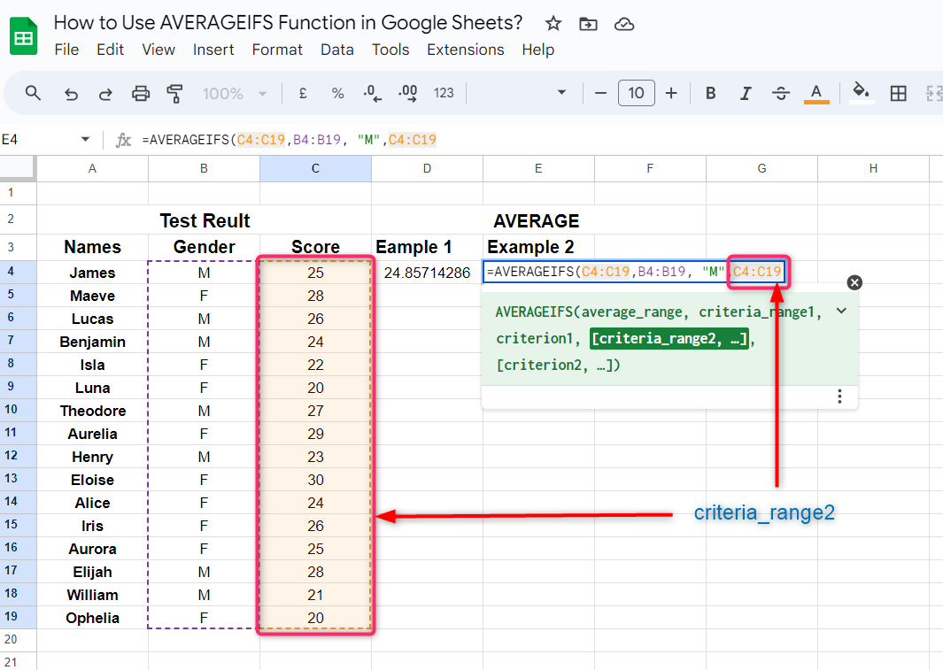Image resolution: width=943 pixels, height=670 pixels.
Task: Select column G header
Action: pyautogui.click(x=761, y=169)
